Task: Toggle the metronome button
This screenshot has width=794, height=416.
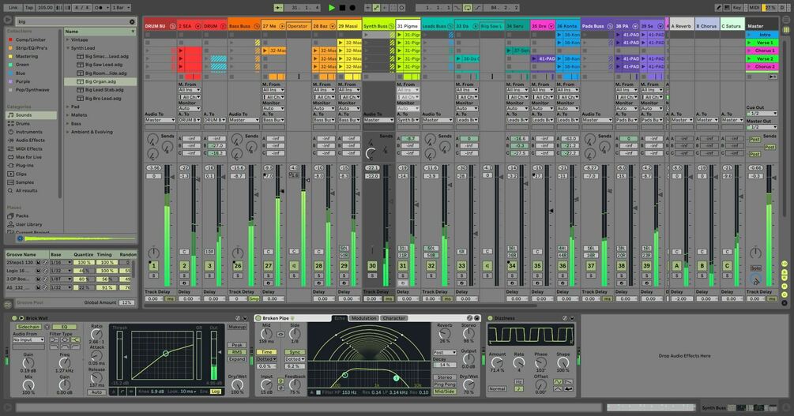Action: pos(100,8)
